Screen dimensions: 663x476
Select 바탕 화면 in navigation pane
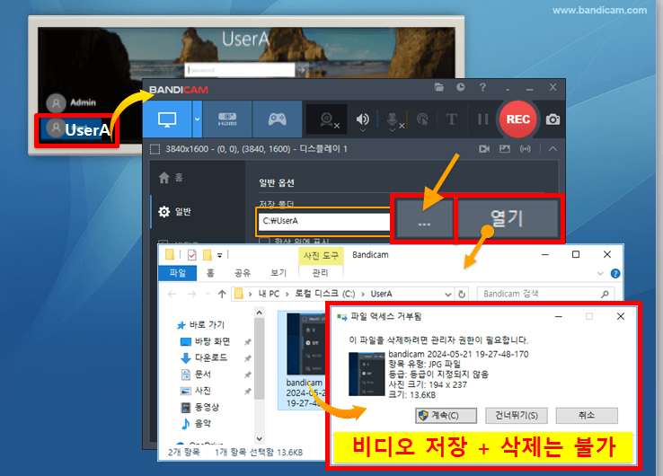[206, 341]
